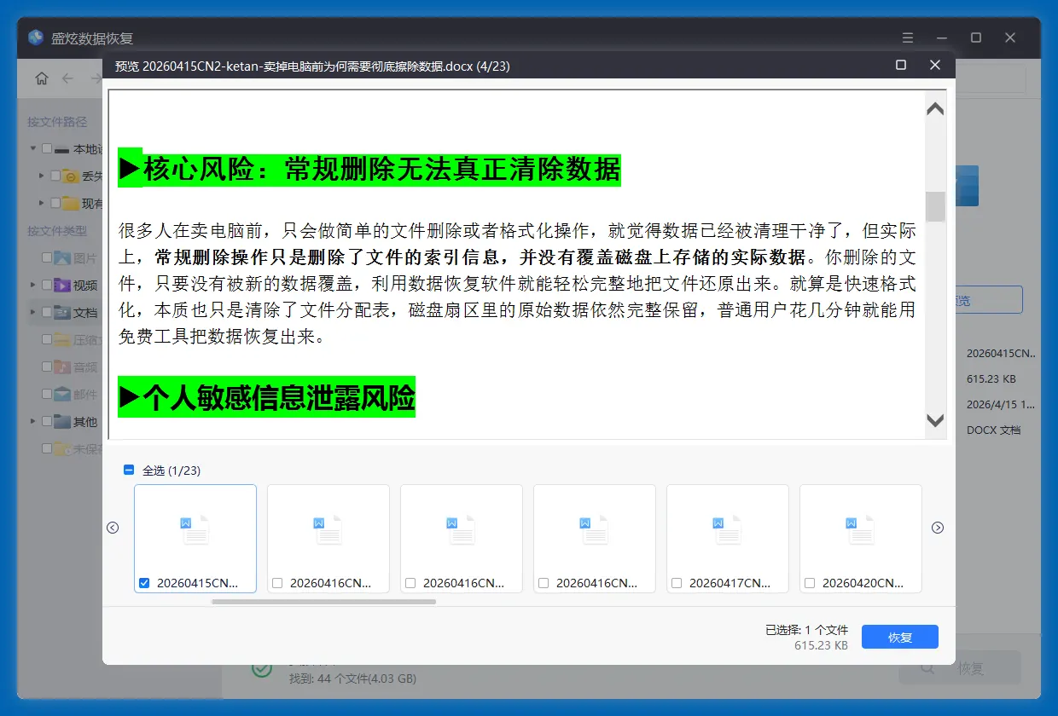Collapse the local disk tree node
Screen dimensions: 1058x716
pos(33,149)
